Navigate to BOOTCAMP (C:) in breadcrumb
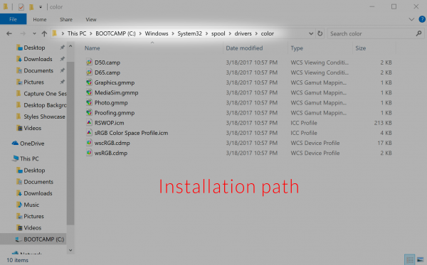Image resolution: width=427 pixels, height=265 pixels. pyautogui.click(x=115, y=33)
